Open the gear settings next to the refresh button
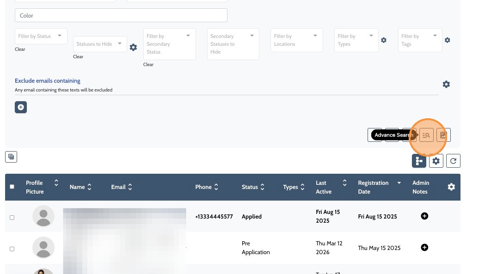491x274 pixels. (436, 161)
